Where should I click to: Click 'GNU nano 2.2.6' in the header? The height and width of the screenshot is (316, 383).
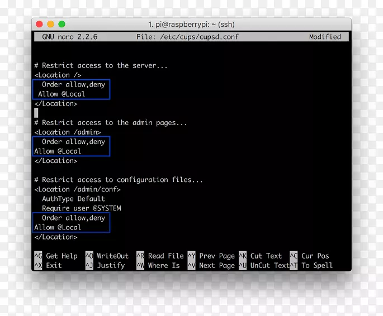[x=70, y=37]
